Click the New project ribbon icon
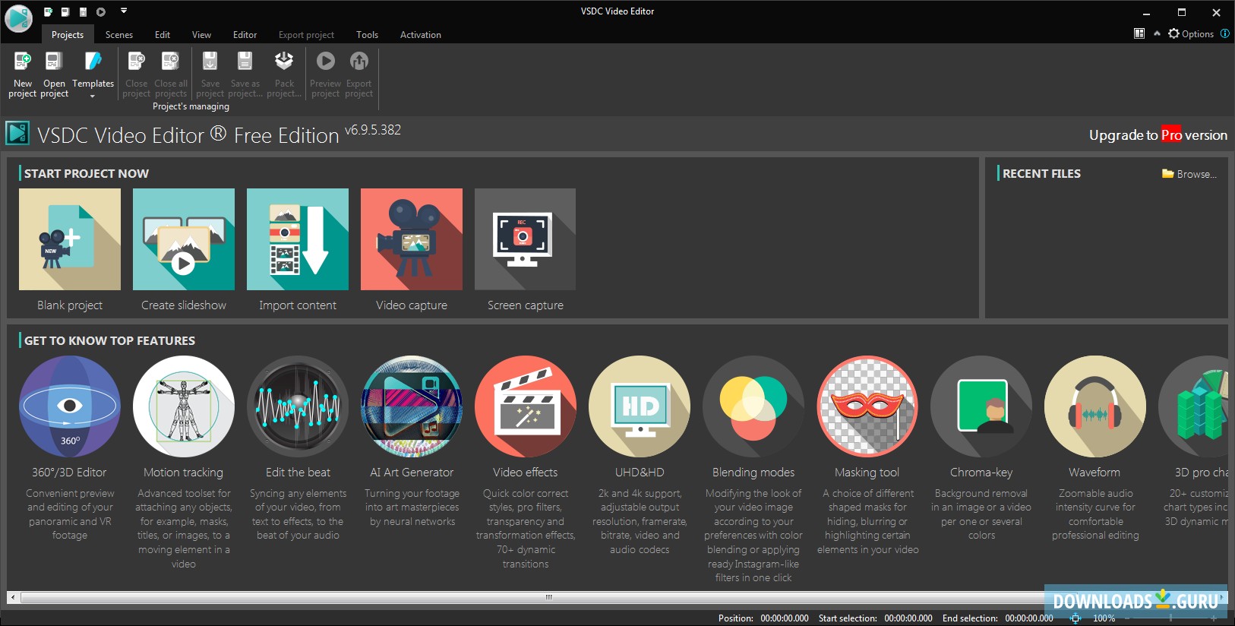Image resolution: width=1235 pixels, height=626 pixels. point(23,74)
